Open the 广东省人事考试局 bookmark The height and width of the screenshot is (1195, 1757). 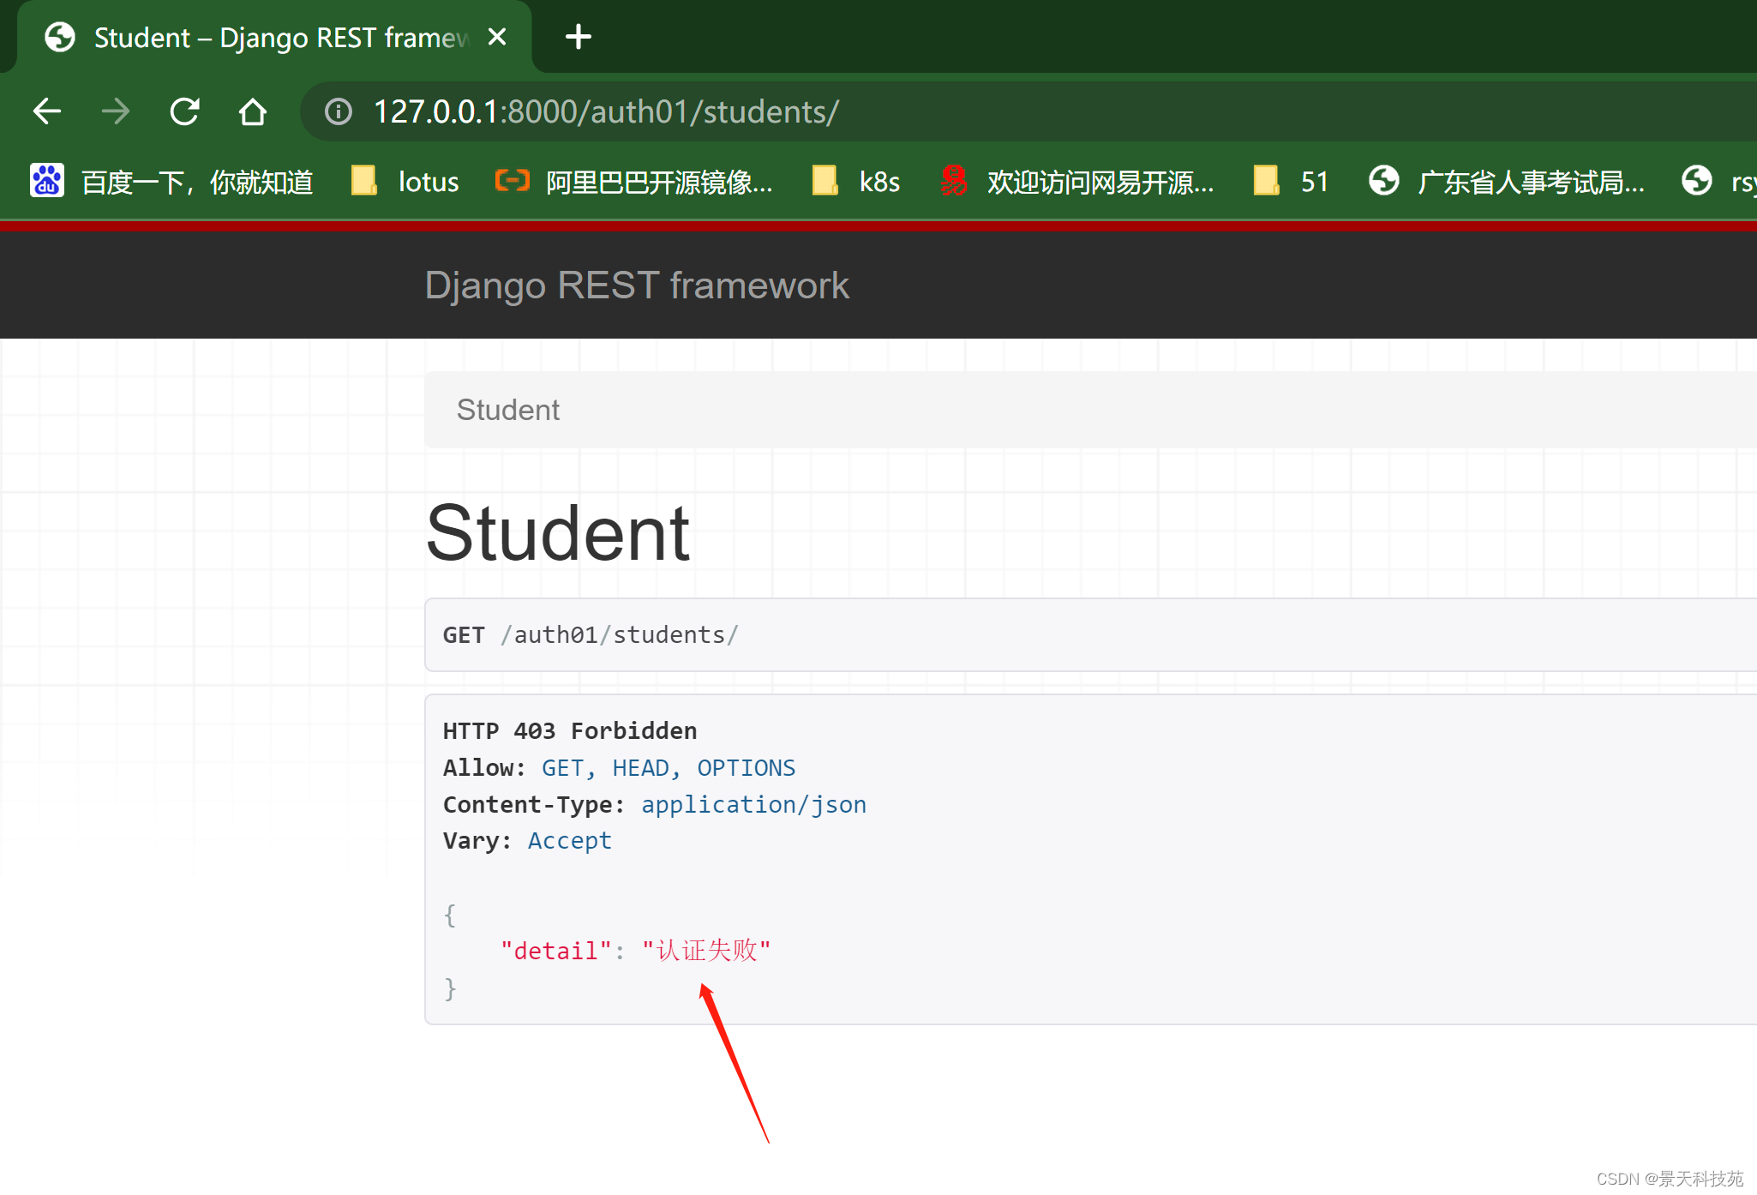tap(1507, 182)
